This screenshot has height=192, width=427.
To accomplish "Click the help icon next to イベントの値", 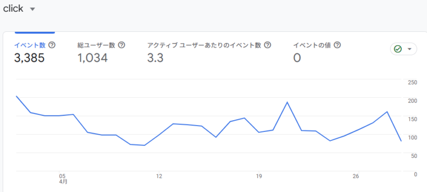I will click(337, 45).
